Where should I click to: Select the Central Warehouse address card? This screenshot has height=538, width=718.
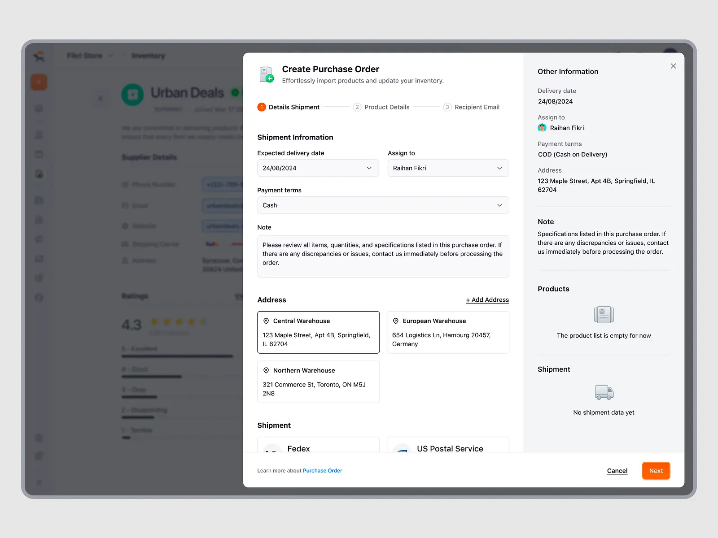click(318, 332)
